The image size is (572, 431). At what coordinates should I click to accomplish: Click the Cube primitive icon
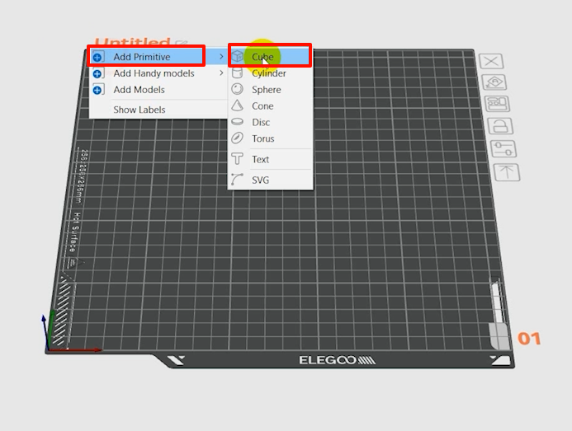tap(238, 57)
